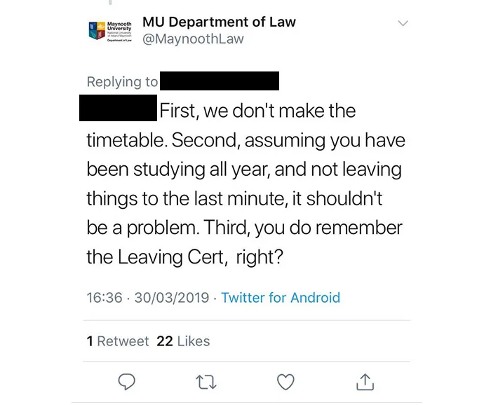Tap the redacted Replying to username
Screen dimensions: 491x405
click(x=220, y=81)
